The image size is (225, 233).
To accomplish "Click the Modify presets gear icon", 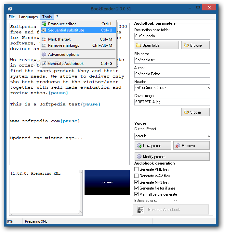I will point(139,156).
